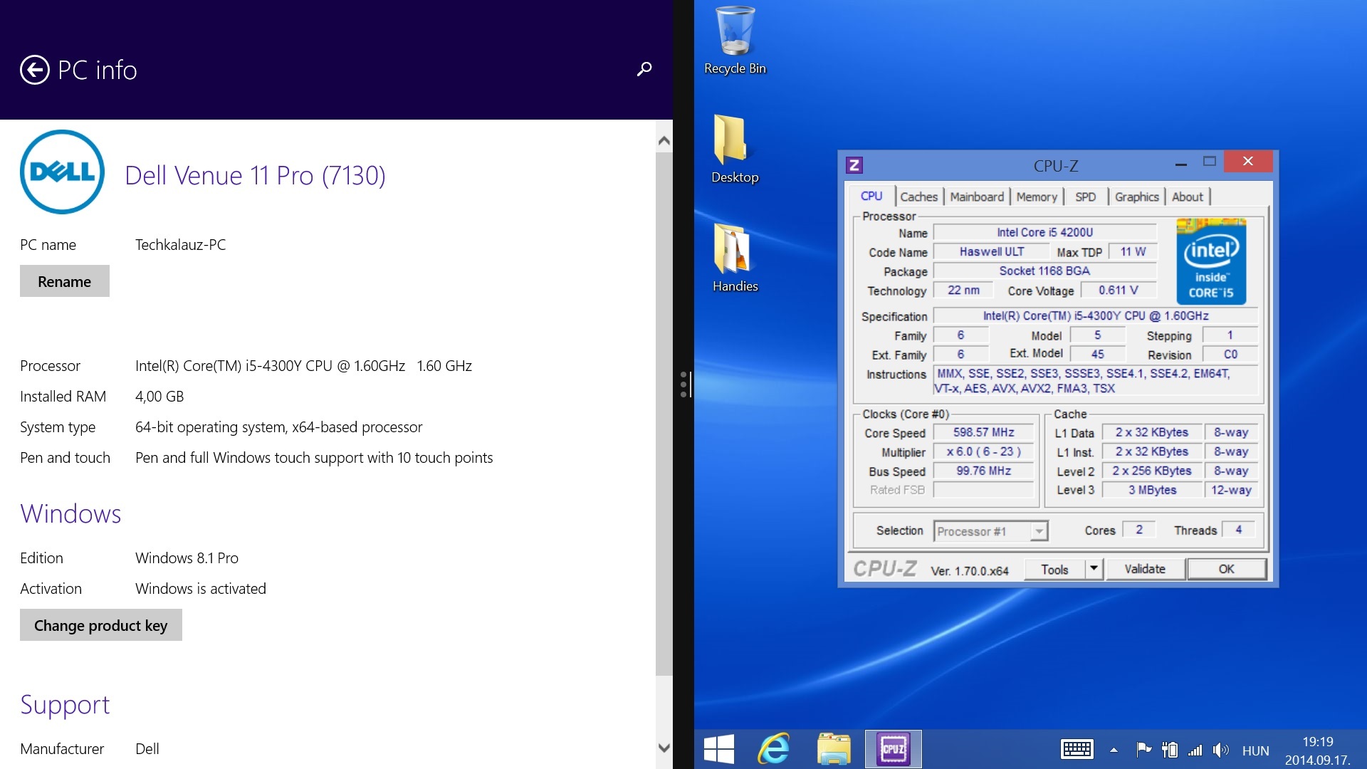
Task: Click Windows is activated text
Action: pos(201,589)
